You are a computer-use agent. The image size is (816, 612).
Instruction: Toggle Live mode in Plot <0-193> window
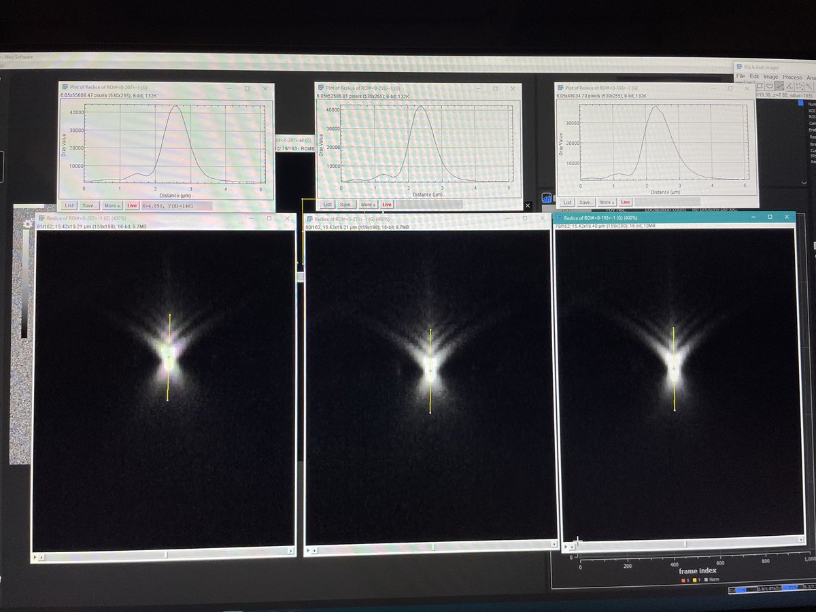pos(626,202)
